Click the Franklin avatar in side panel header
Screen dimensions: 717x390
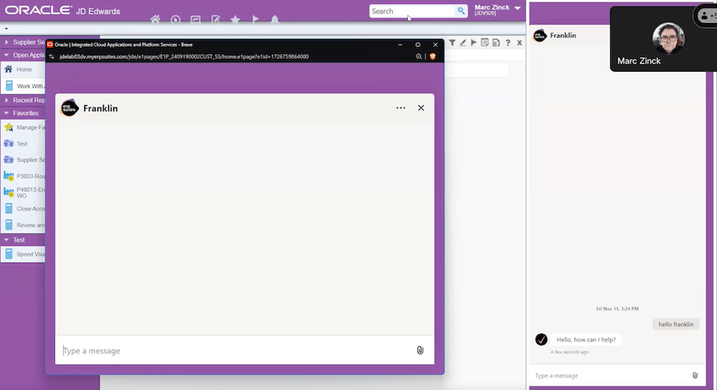(x=540, y=35)
